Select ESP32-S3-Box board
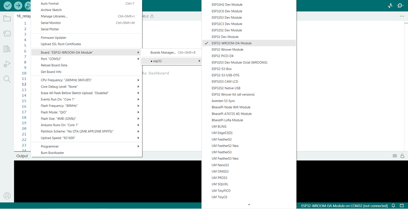 pos(249,69)
